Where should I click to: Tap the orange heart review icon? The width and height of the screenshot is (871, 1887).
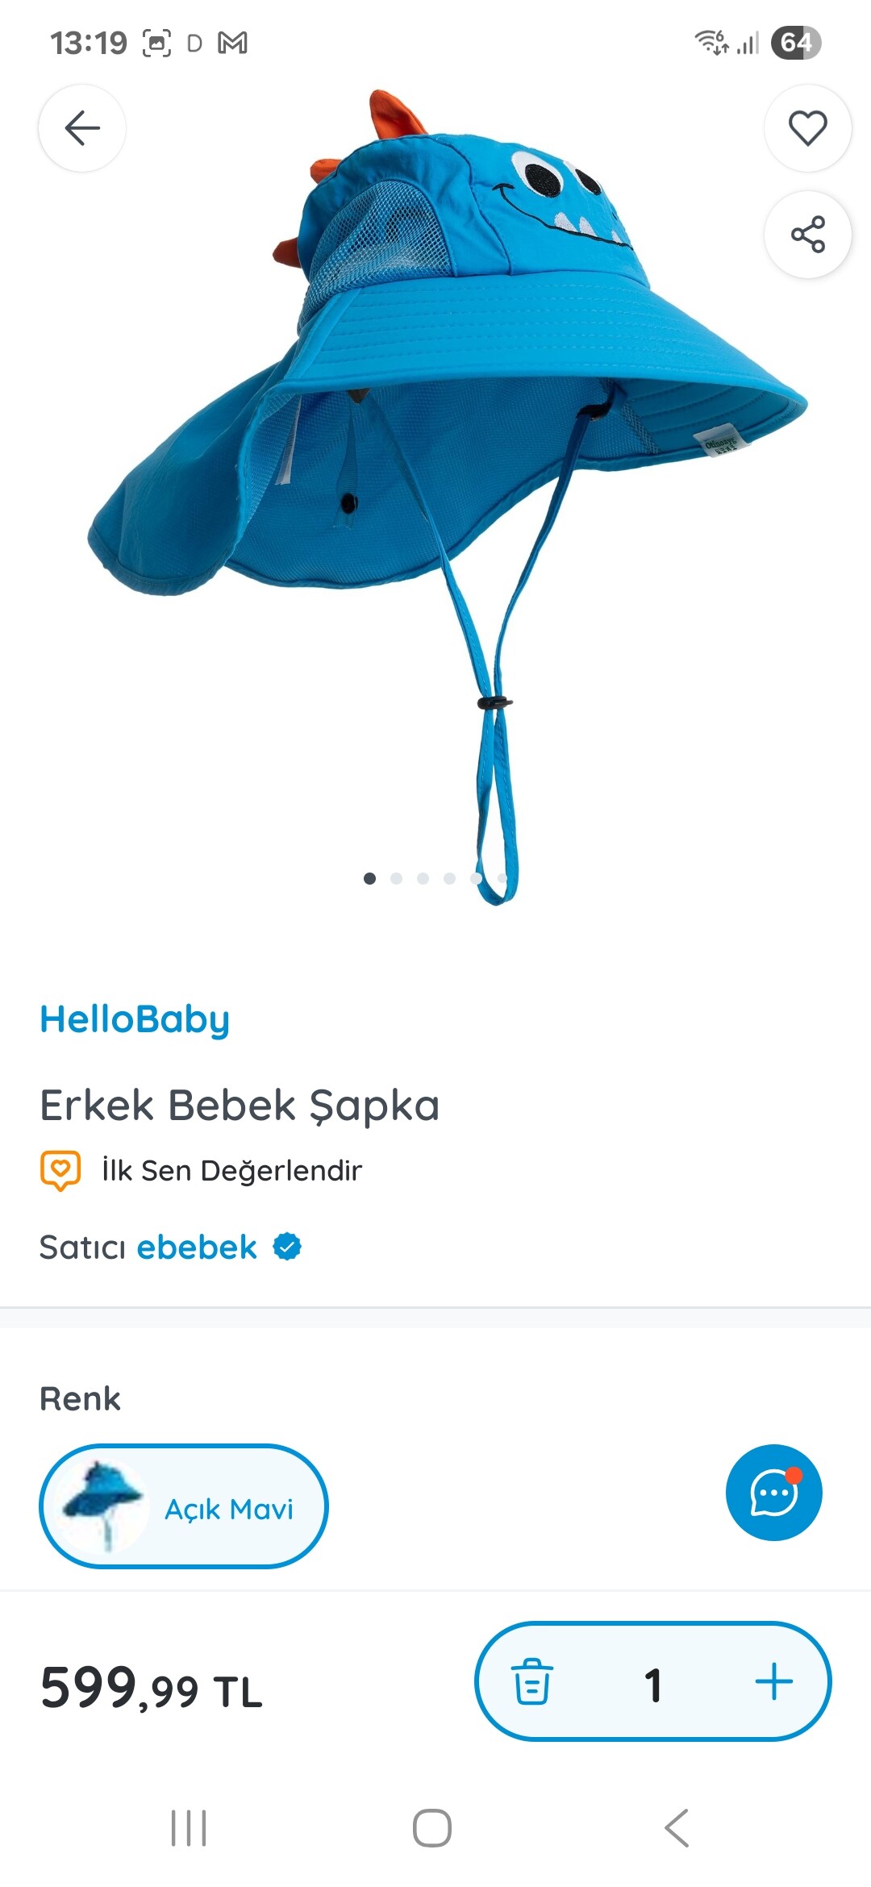pos(60,1170)
